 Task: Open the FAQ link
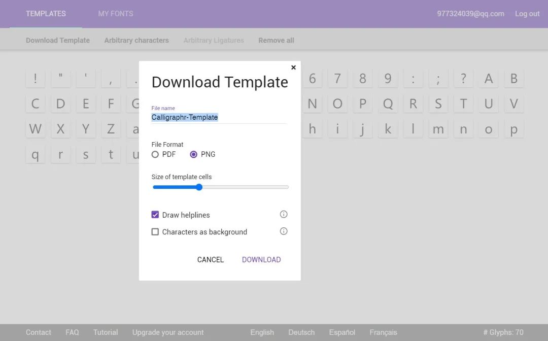click(x=72, y=332)
